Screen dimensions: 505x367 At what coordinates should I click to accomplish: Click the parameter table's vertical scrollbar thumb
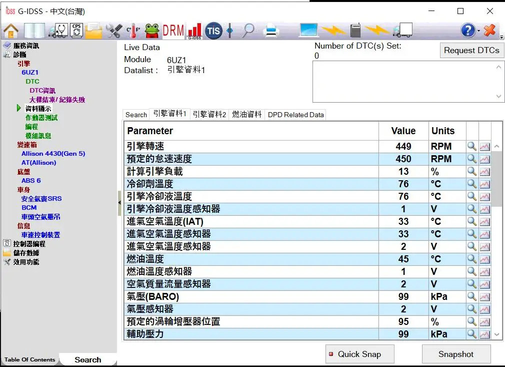(x=497, y=179)
